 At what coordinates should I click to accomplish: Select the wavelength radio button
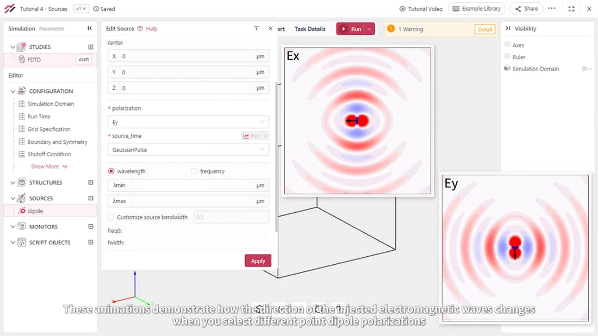(x=111, y=171)
